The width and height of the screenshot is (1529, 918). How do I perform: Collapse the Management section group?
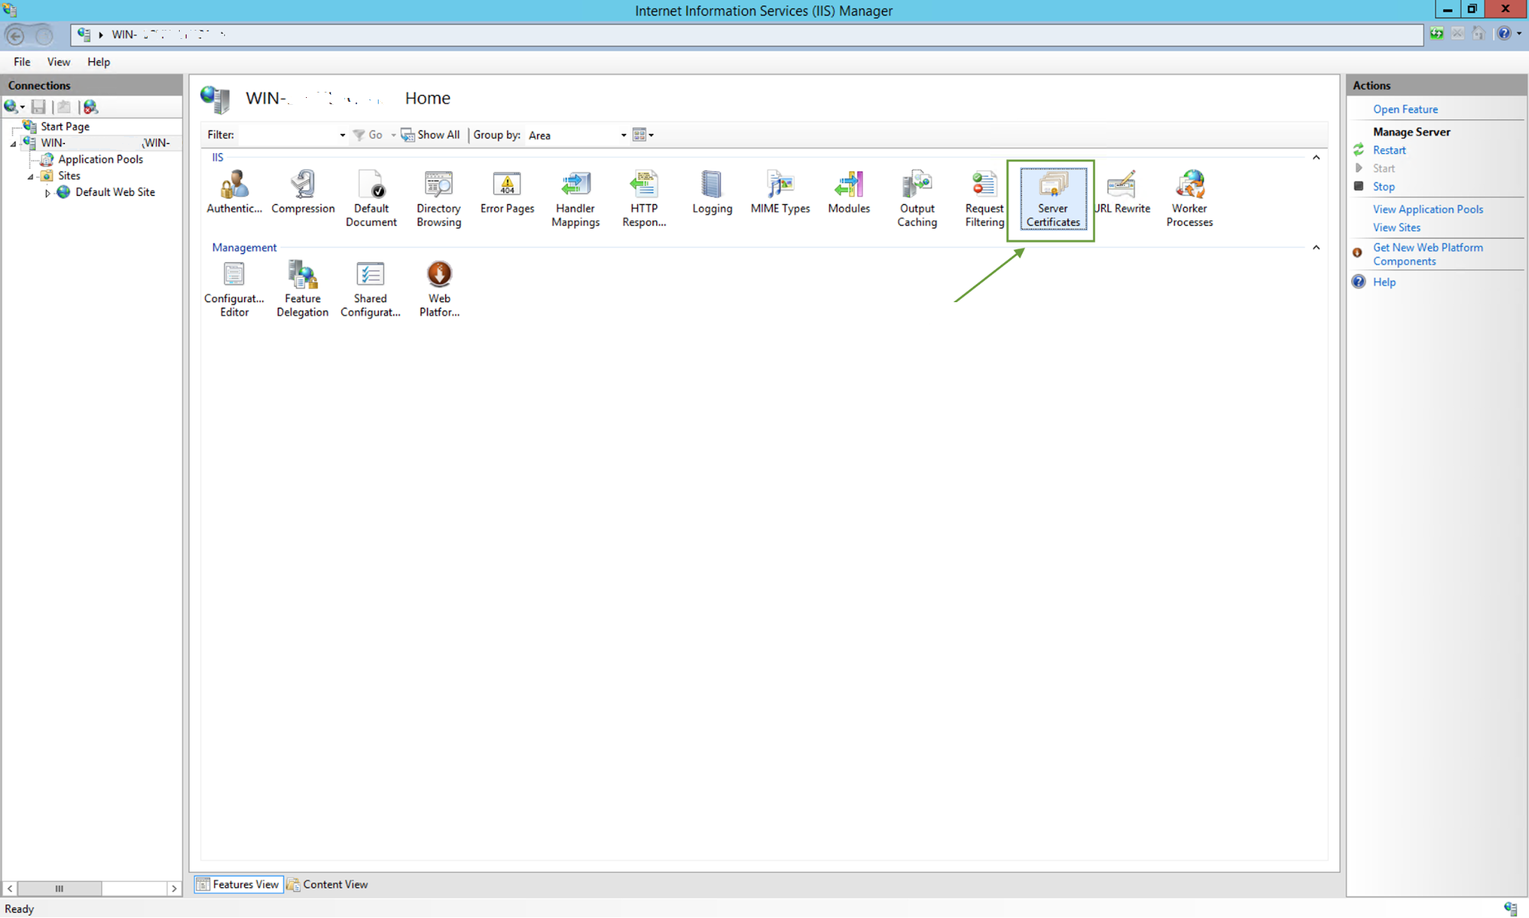(x=1316, y=248)
